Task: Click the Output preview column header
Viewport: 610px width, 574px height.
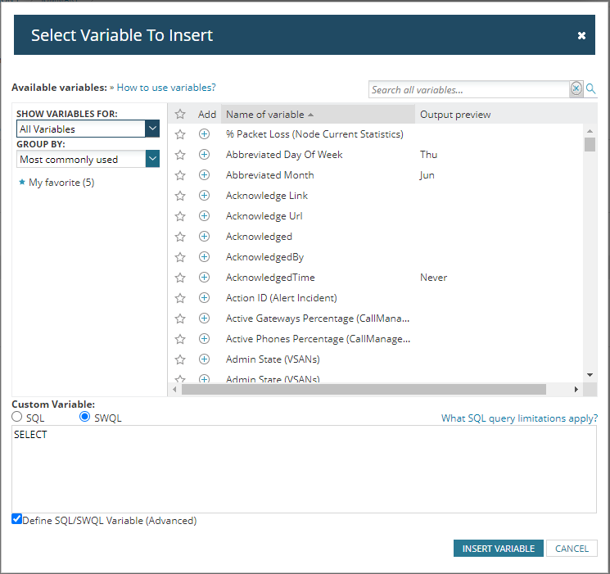Action: tap(455, 115)
